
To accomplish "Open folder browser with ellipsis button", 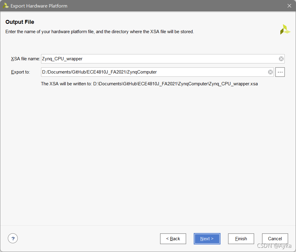I will tap(280, 72).
